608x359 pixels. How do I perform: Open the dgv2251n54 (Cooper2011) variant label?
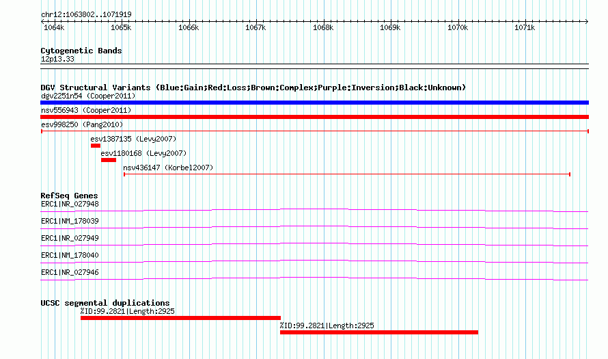(88, 96)
